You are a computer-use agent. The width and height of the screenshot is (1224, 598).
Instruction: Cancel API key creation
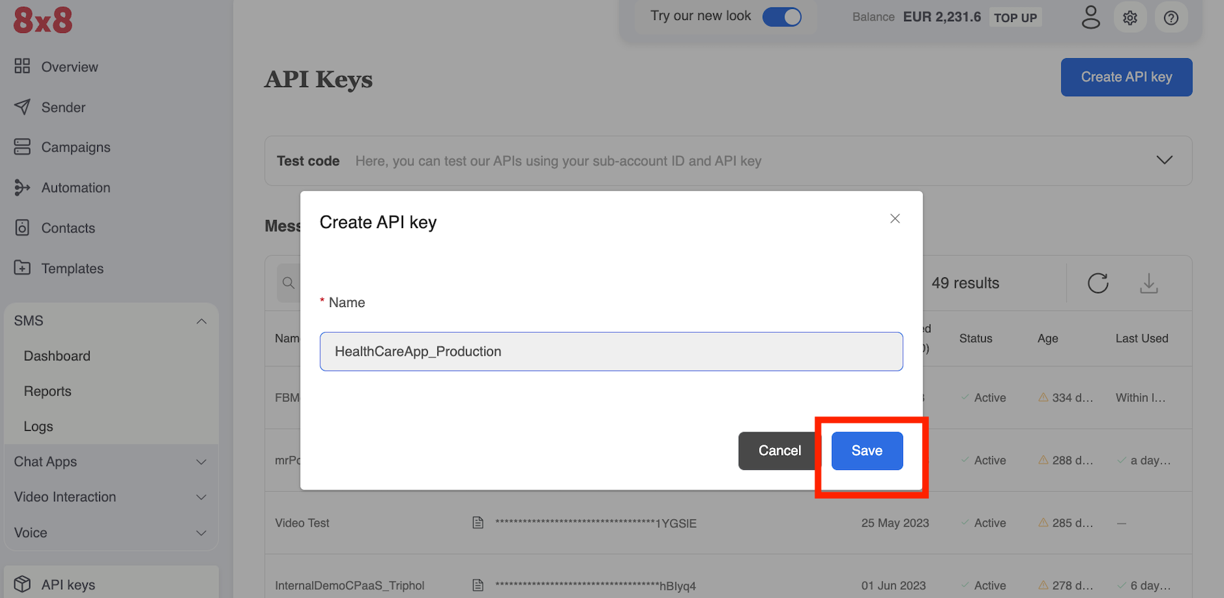click(x=779, y=451)
